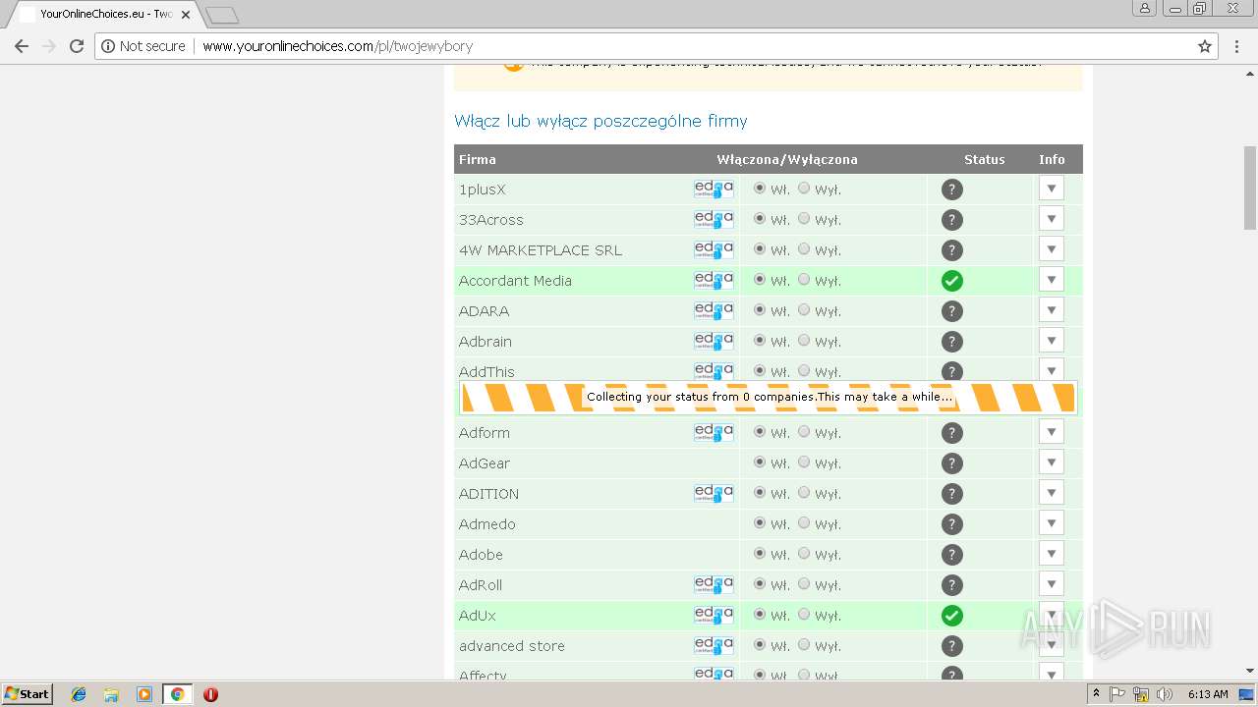Open a new browser tab
The height and width of the screenshot is (707, 1258).
pos(222,15)
